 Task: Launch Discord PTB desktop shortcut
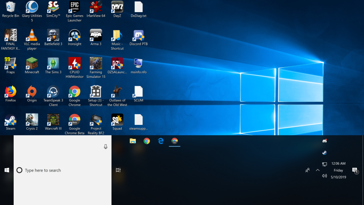[139, 37]
